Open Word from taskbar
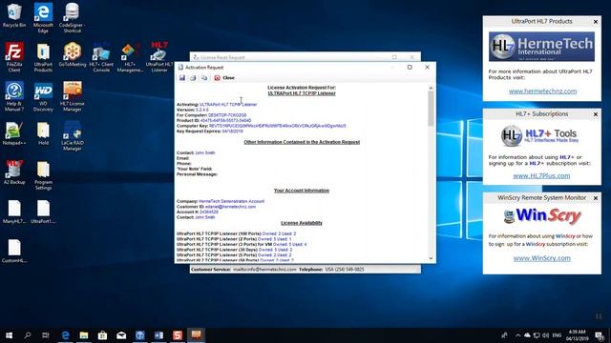The height and width of the screenshot is (343, 611). tap(158, 335)
